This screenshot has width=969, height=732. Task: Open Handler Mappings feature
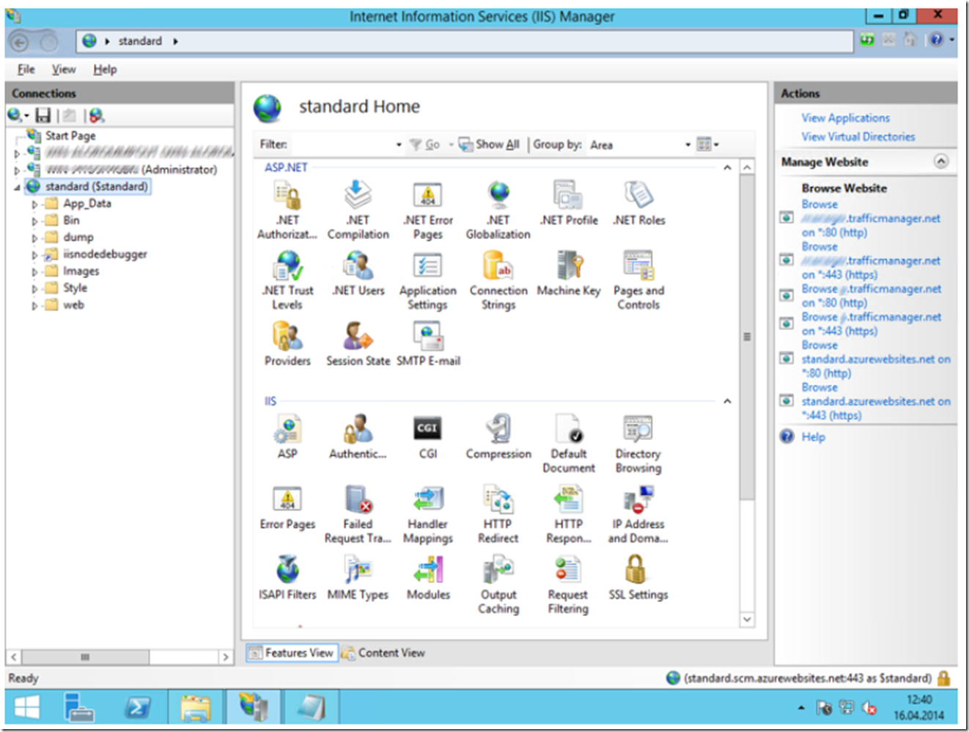click(428, 514)
